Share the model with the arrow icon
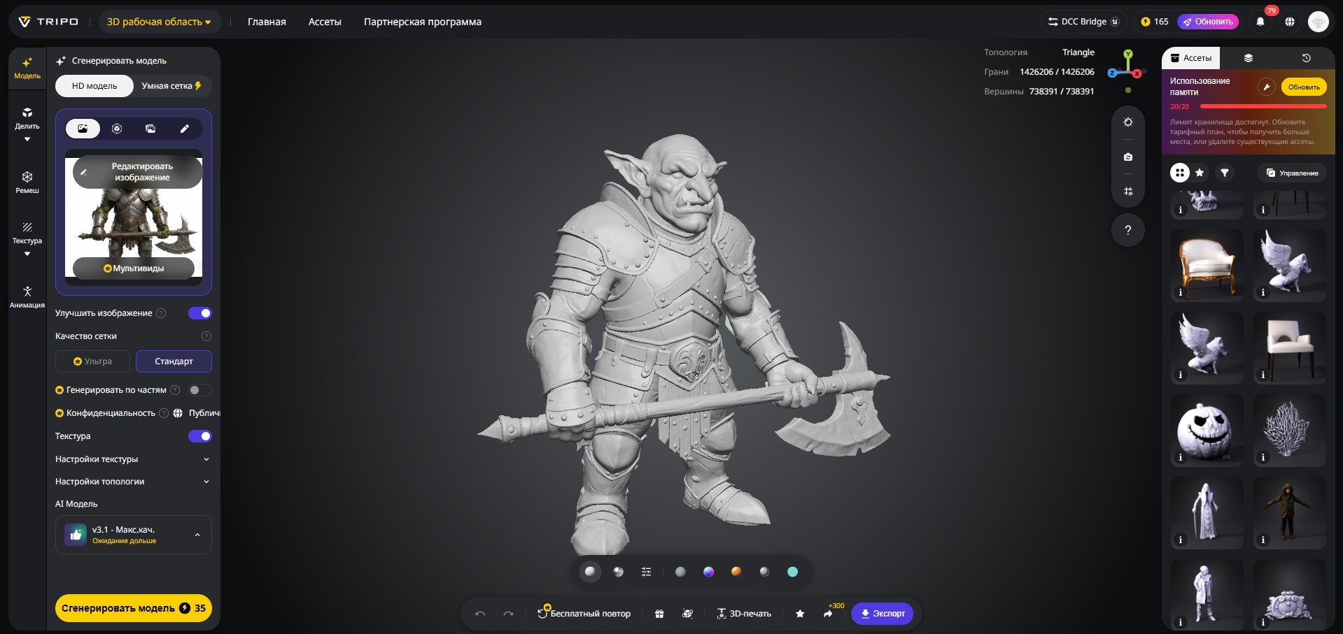Viewport: 1343px width, 634px height. tap(828, 614)
